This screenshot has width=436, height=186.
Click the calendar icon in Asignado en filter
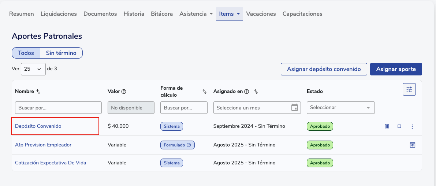tap(294, 108)
